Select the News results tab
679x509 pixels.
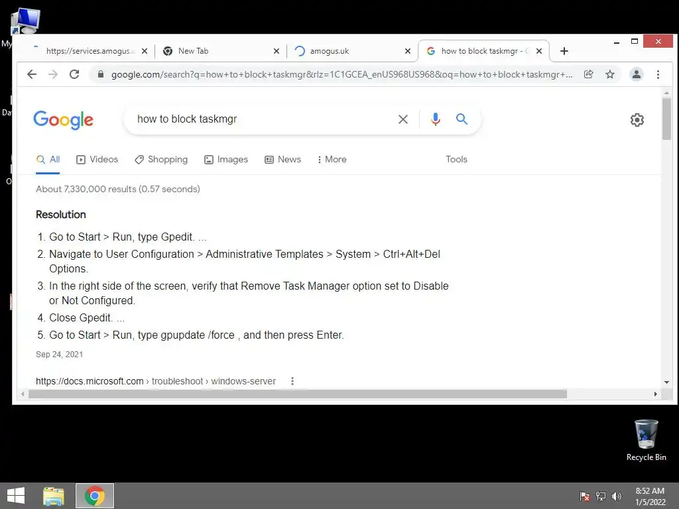282,159
